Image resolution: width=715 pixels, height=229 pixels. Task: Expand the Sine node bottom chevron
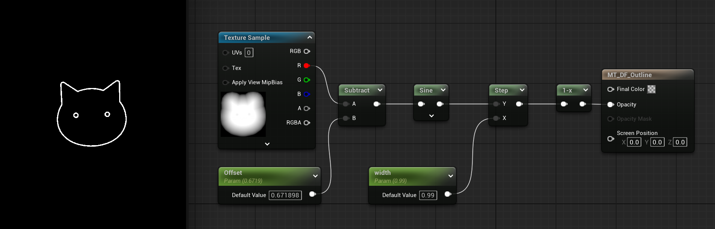(431, 116)
